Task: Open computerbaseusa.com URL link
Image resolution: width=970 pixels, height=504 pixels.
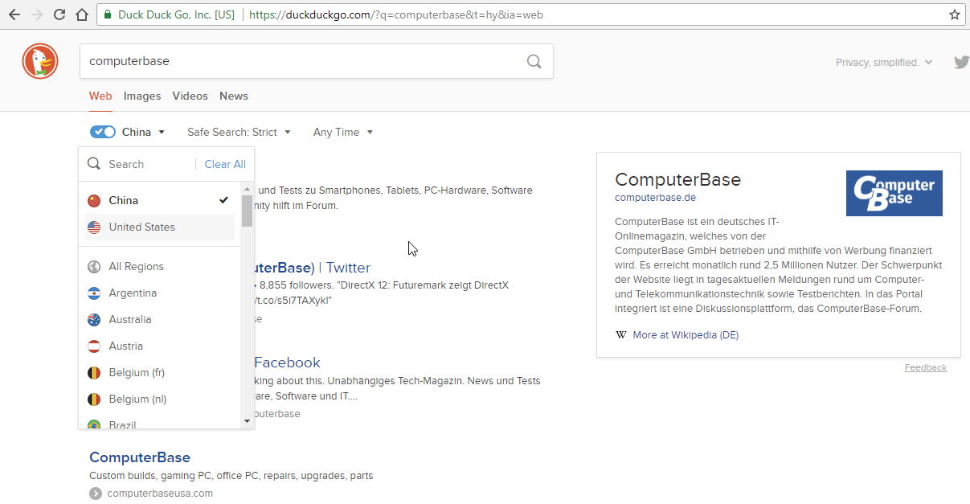Action: point(160,494)
